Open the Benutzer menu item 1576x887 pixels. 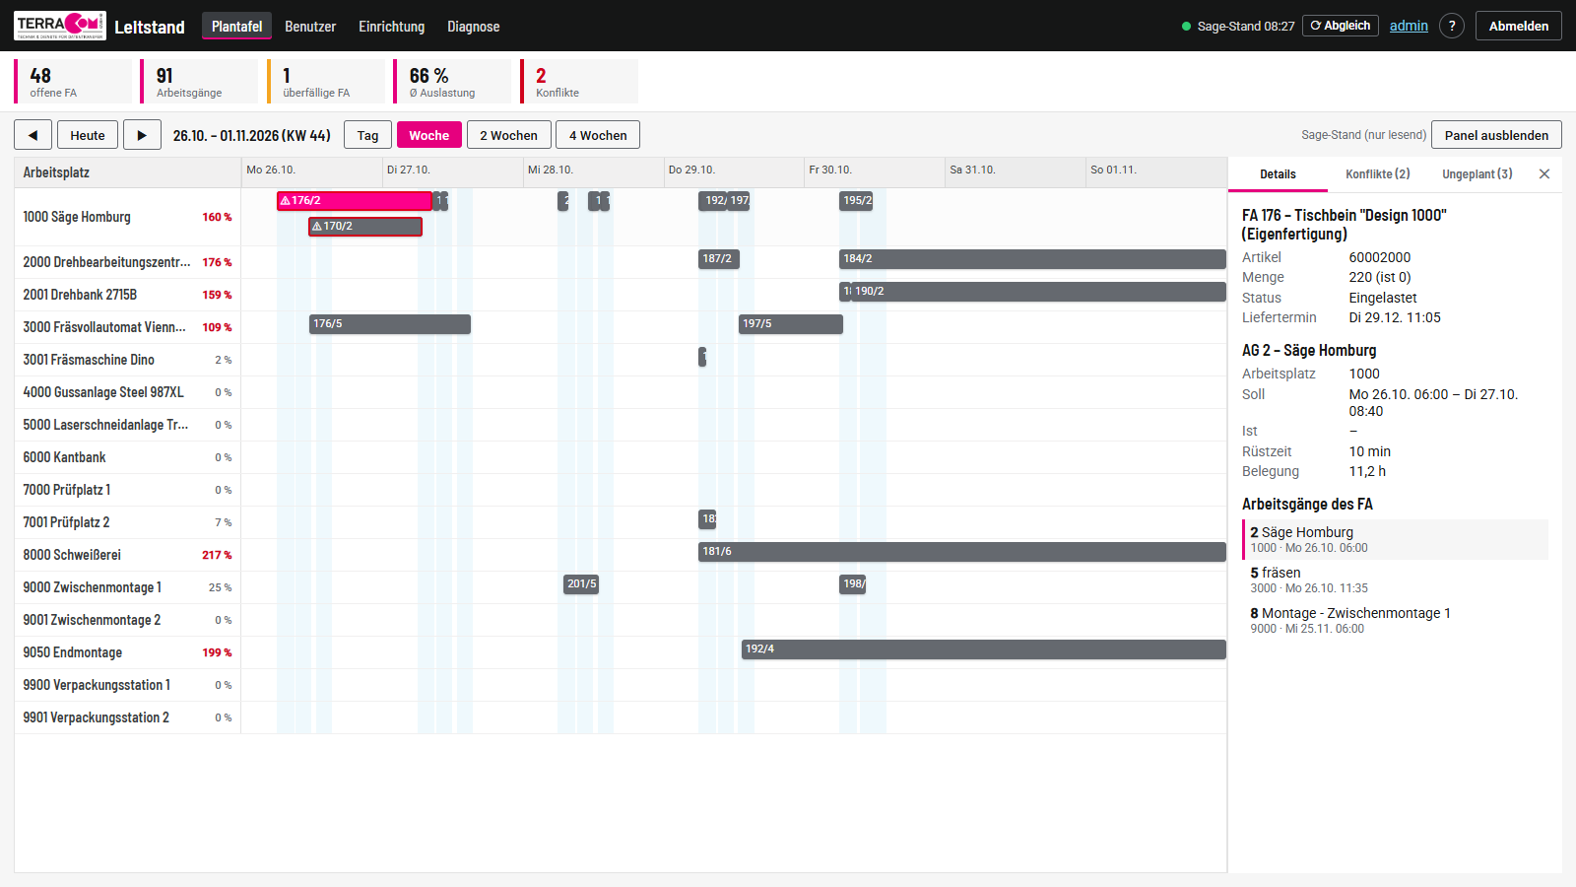[310, 27]
